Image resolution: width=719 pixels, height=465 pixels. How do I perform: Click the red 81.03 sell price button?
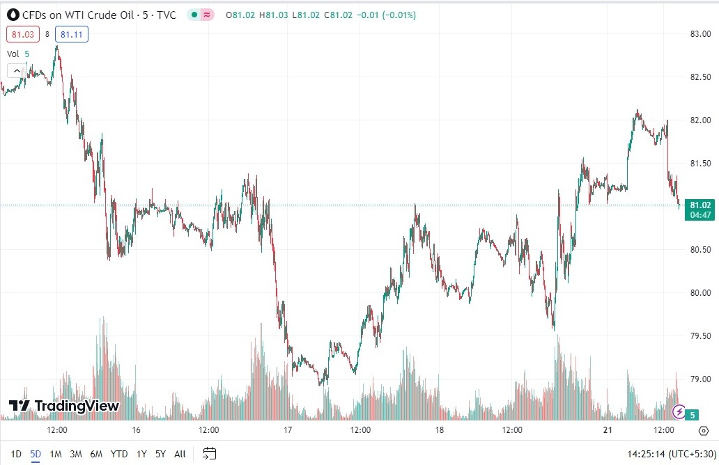tap(22, 34)
